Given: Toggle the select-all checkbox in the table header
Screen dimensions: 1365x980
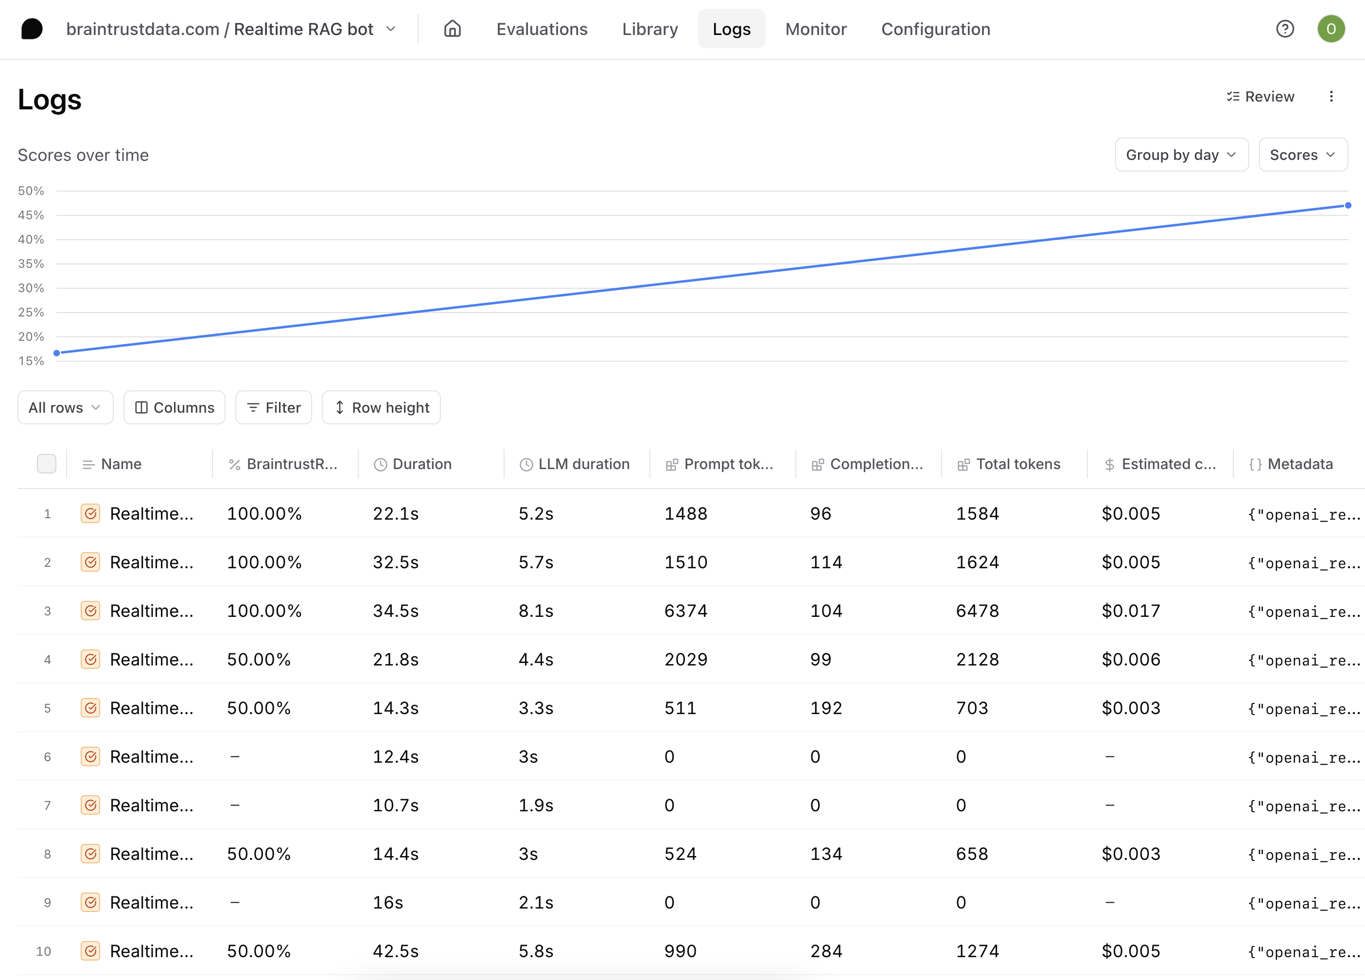Looking at the screenshot, I should click(46, 464).
